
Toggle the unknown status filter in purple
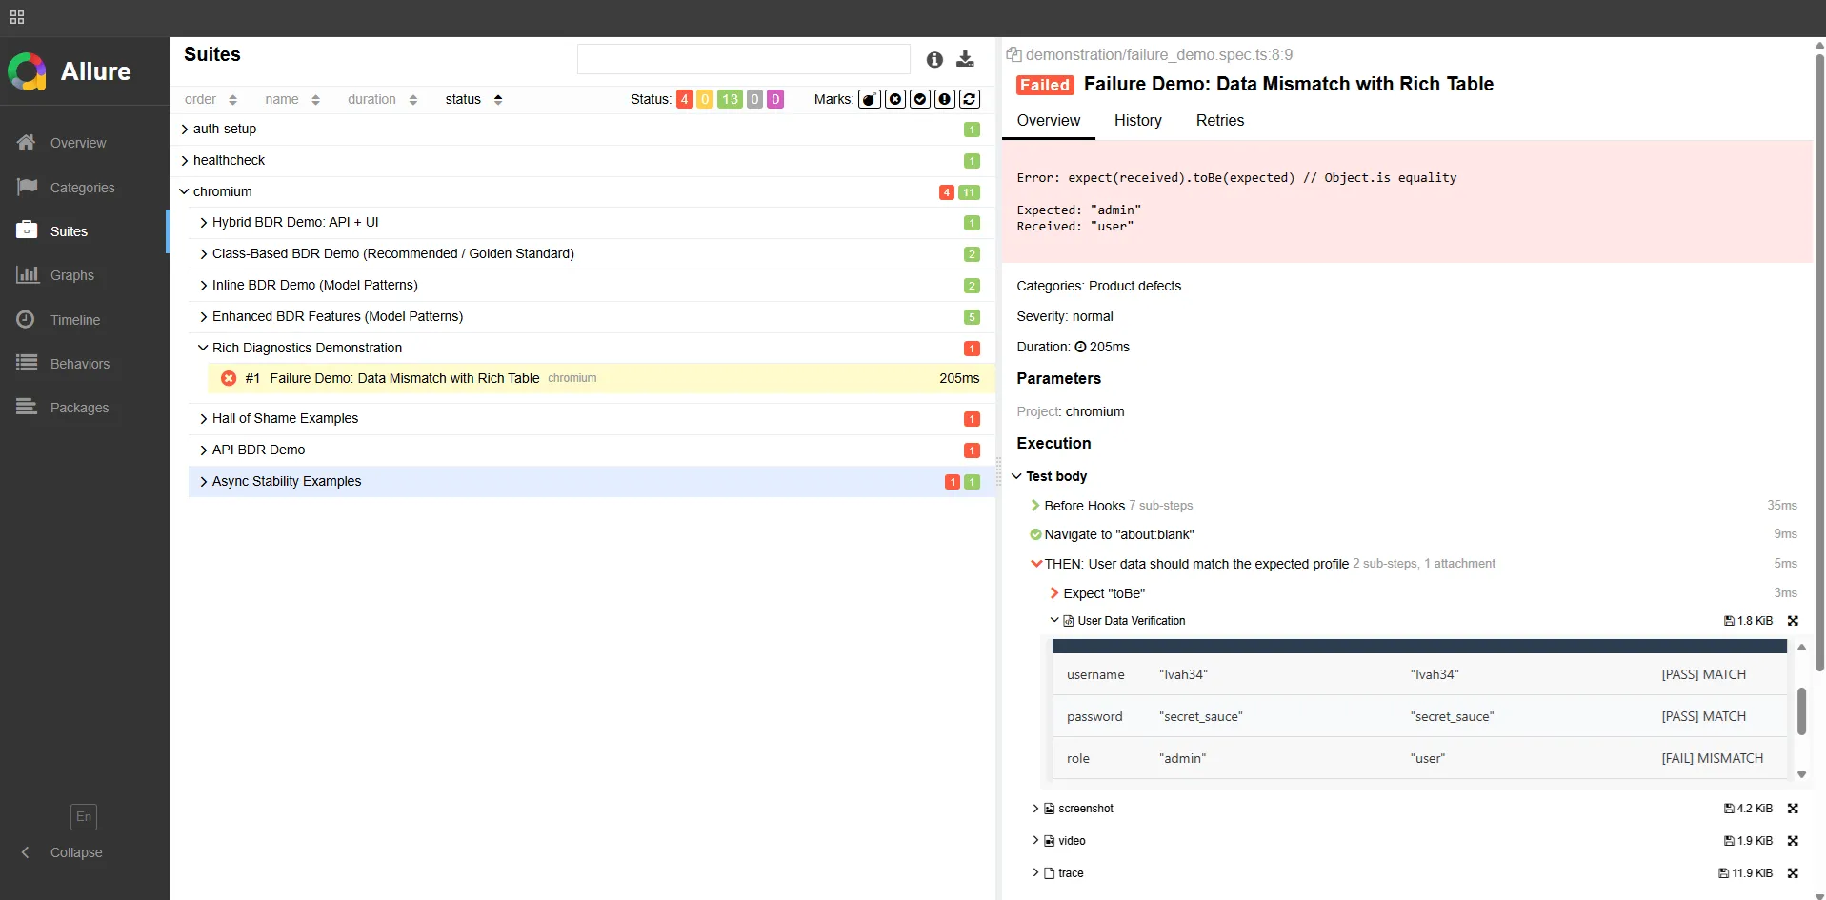click(x=775, y=99)
